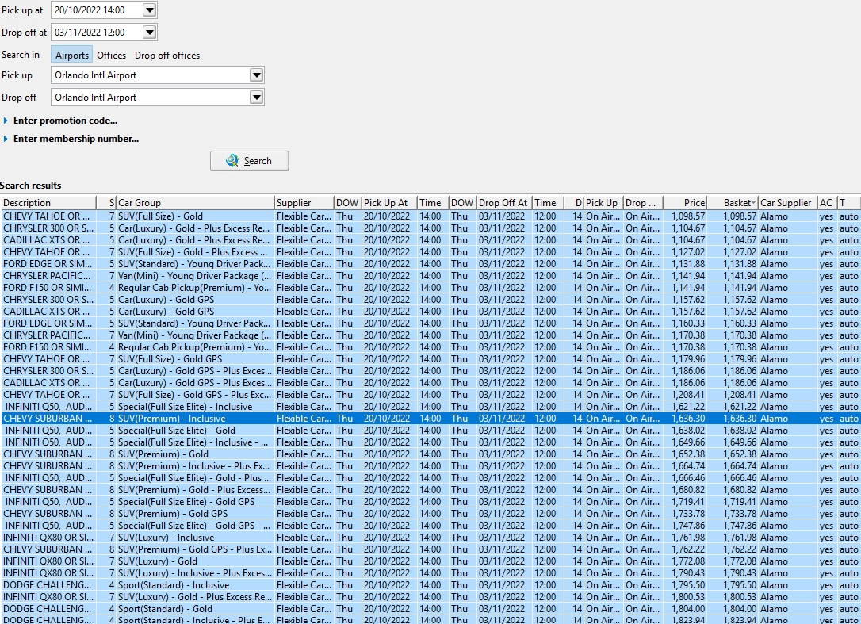Expand the Drop off location combo box

coord(255,98)
